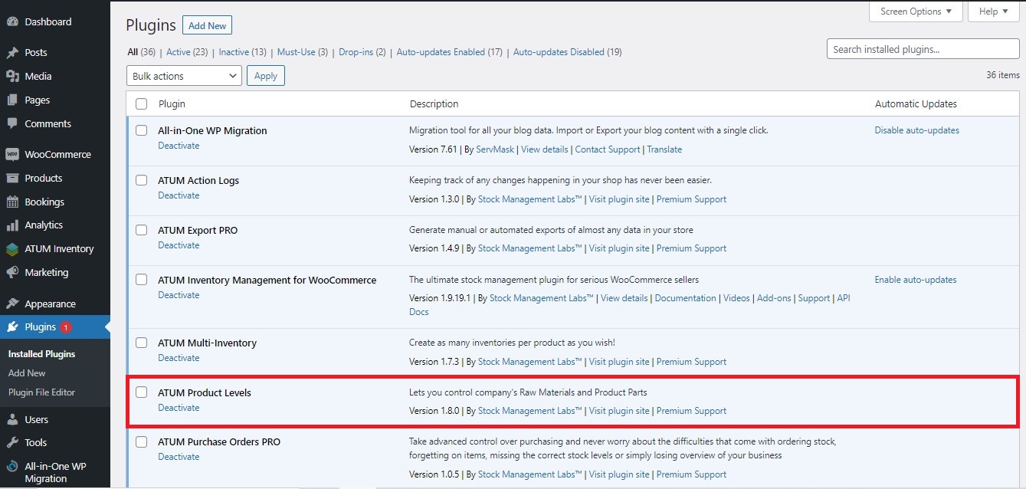Filter by Auto-updates Disabled (19)

click(x=567, y=52)
